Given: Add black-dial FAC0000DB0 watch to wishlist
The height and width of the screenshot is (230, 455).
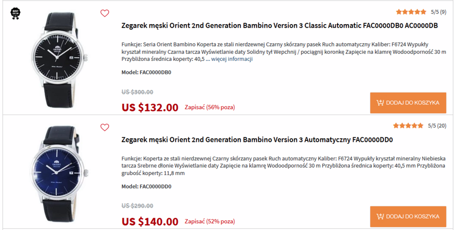Looking at the screenshot, I should [x=105, y=13].
